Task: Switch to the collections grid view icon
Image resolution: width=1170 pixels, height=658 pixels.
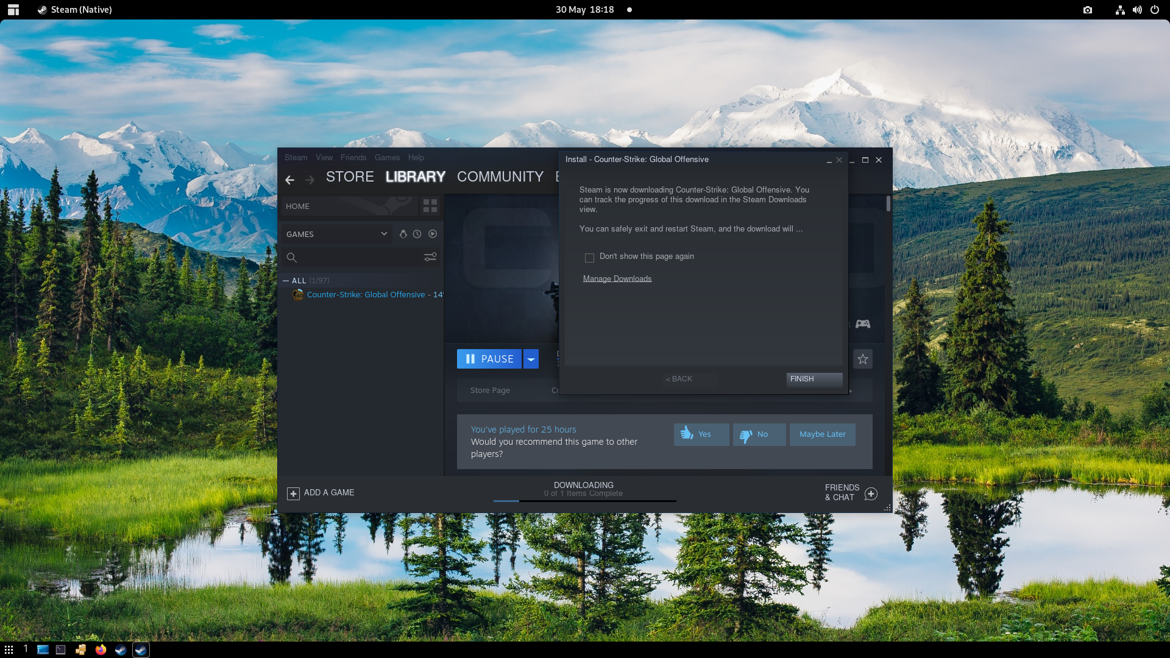Action: coord(430,206)
